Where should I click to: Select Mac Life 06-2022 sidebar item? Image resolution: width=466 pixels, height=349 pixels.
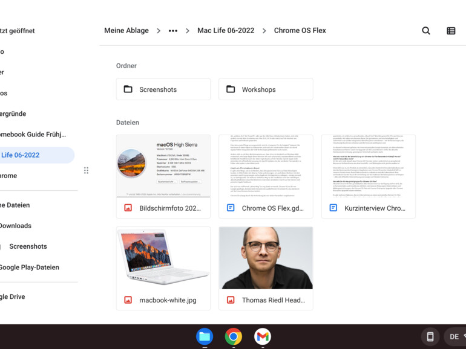click(x=36, y=155)
